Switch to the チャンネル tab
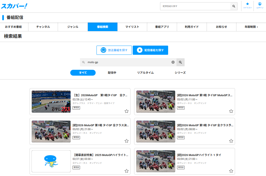This screenshot has width=266, height=176. tap(43, 27)
